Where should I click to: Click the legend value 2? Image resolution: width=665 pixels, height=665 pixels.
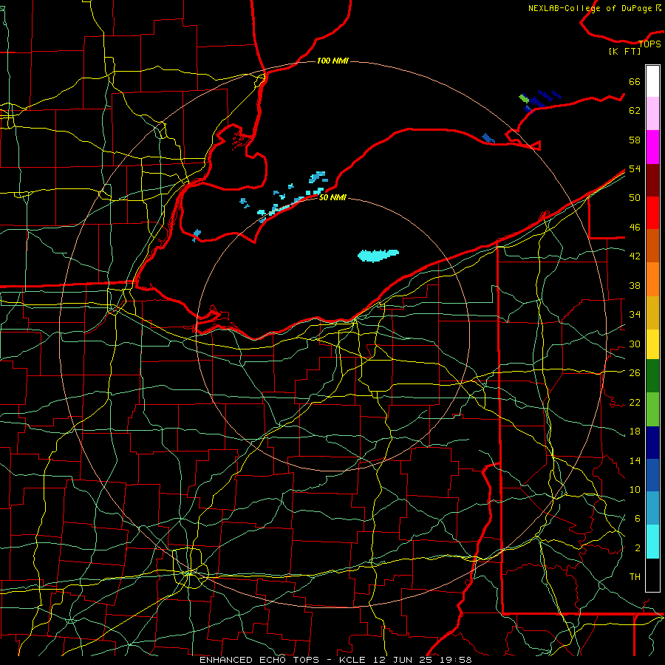637,548
